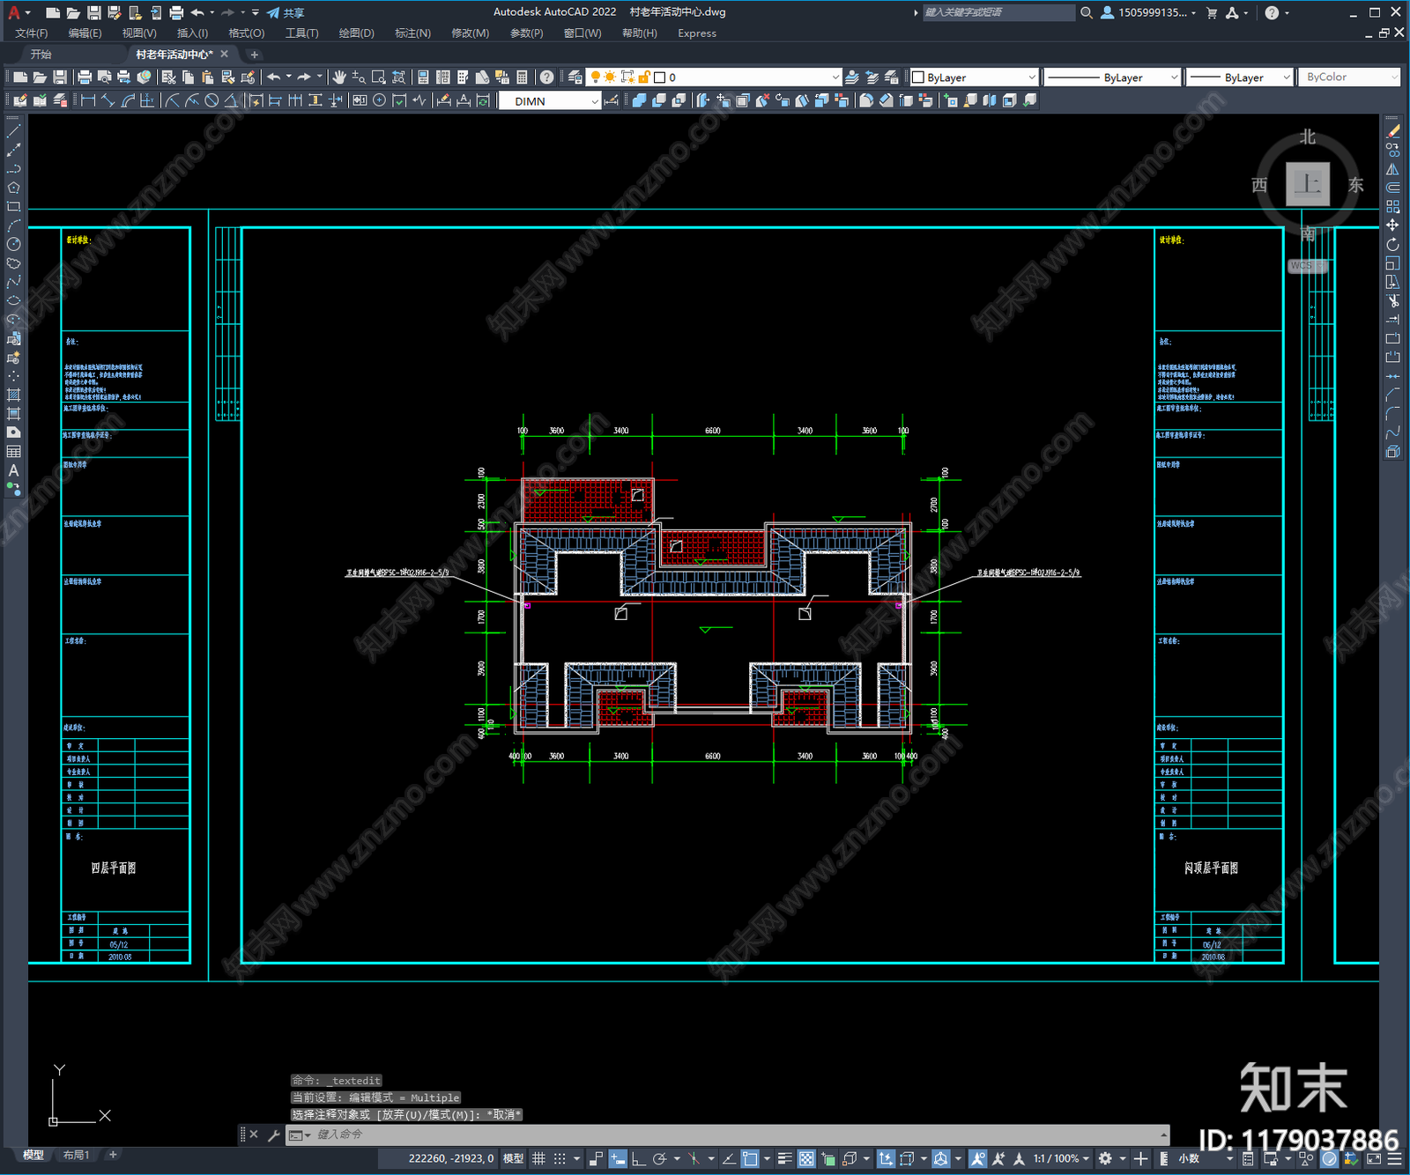Toggle Ortho mode in status bar
Image resolution: width=1410 pixels, height=1175 pixels.
pos(638,1158)
